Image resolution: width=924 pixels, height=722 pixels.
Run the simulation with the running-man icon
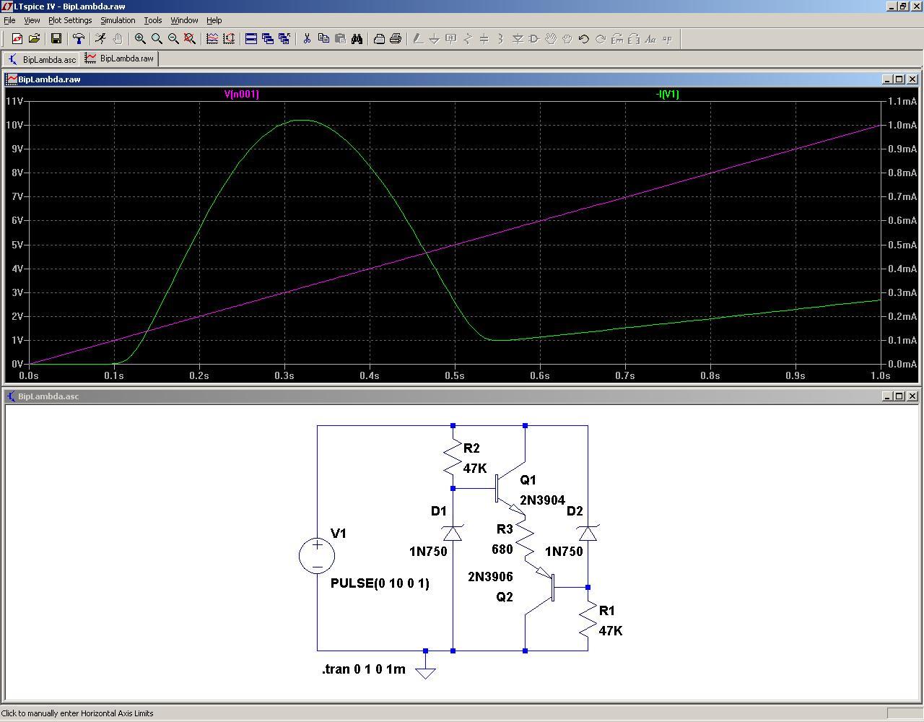pos(100,39)
